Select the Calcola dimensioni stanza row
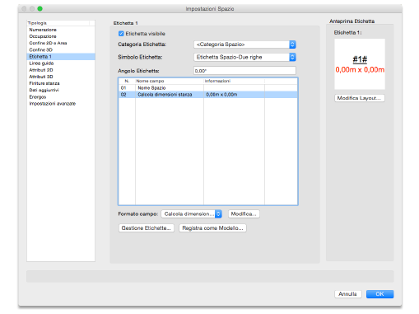Image resolution: width=419 pixels, height=314 pixels. (208, 95)
